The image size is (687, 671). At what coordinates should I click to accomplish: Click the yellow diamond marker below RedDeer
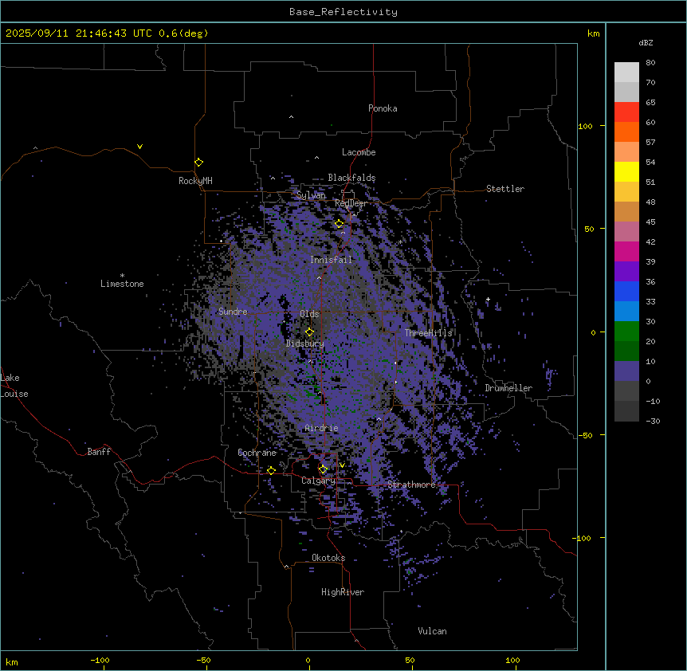[340, 223]
